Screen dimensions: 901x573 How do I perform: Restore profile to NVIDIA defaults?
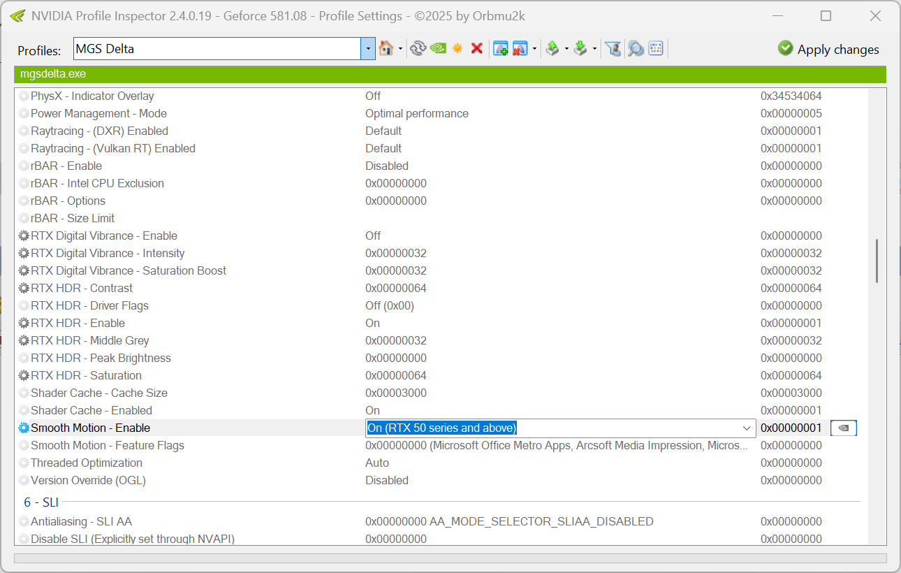coord(438,48)
